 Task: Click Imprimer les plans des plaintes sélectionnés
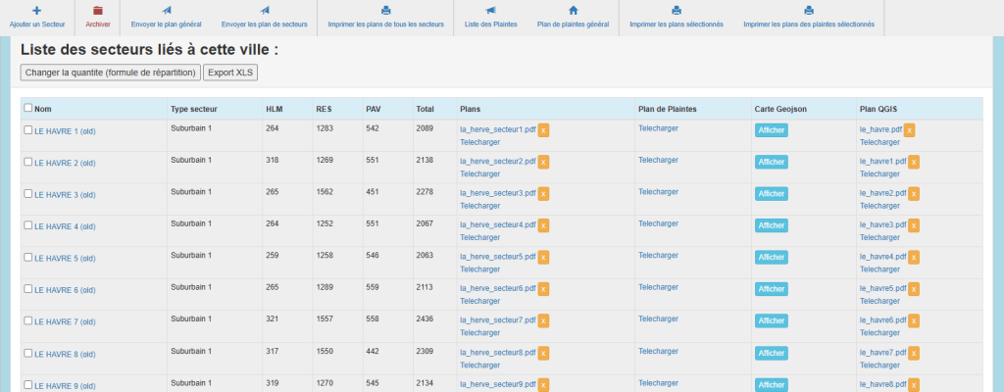809,18
